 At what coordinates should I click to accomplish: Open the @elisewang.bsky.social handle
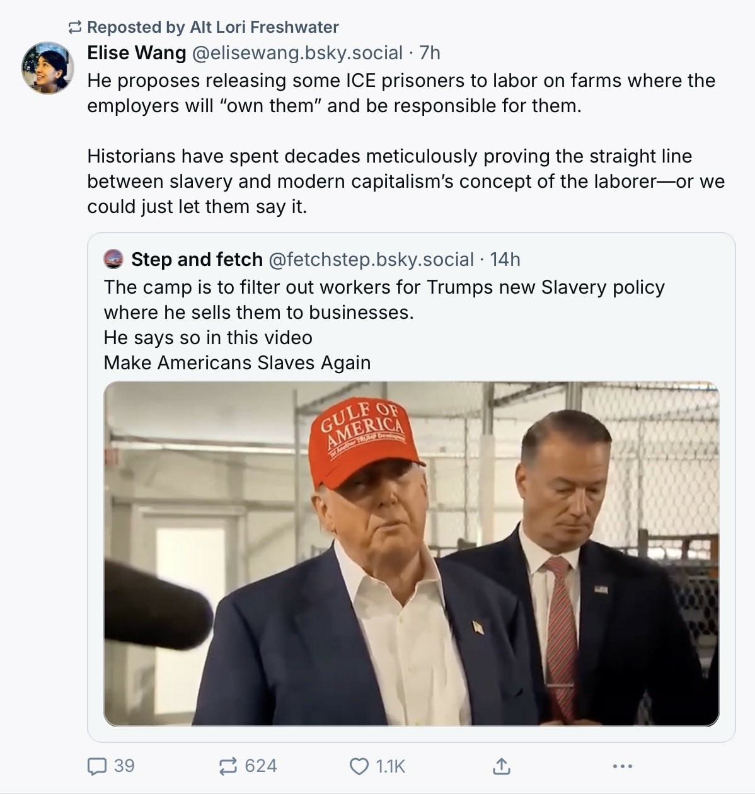(297, 53)
